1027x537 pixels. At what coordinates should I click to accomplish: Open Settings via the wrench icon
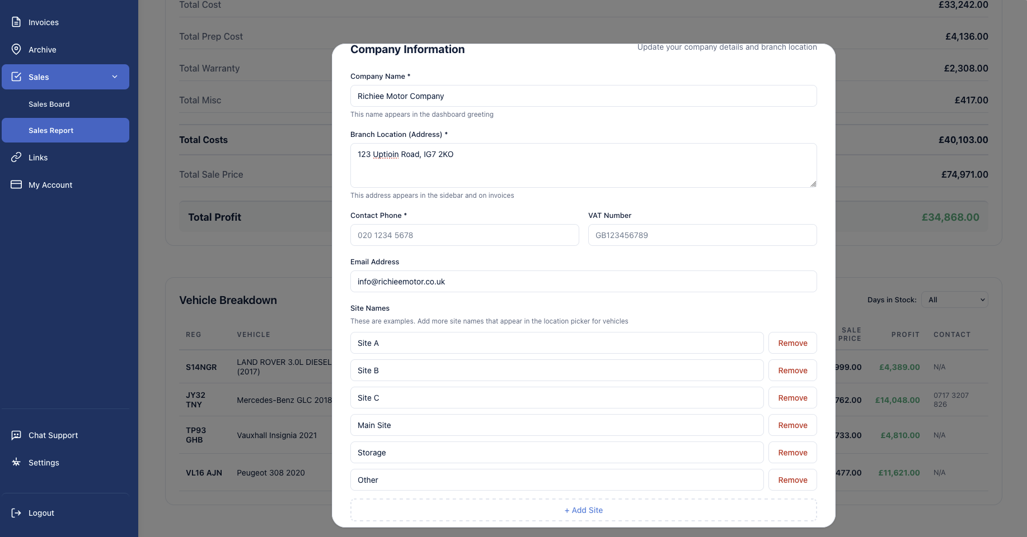click(x=16, y=462)
